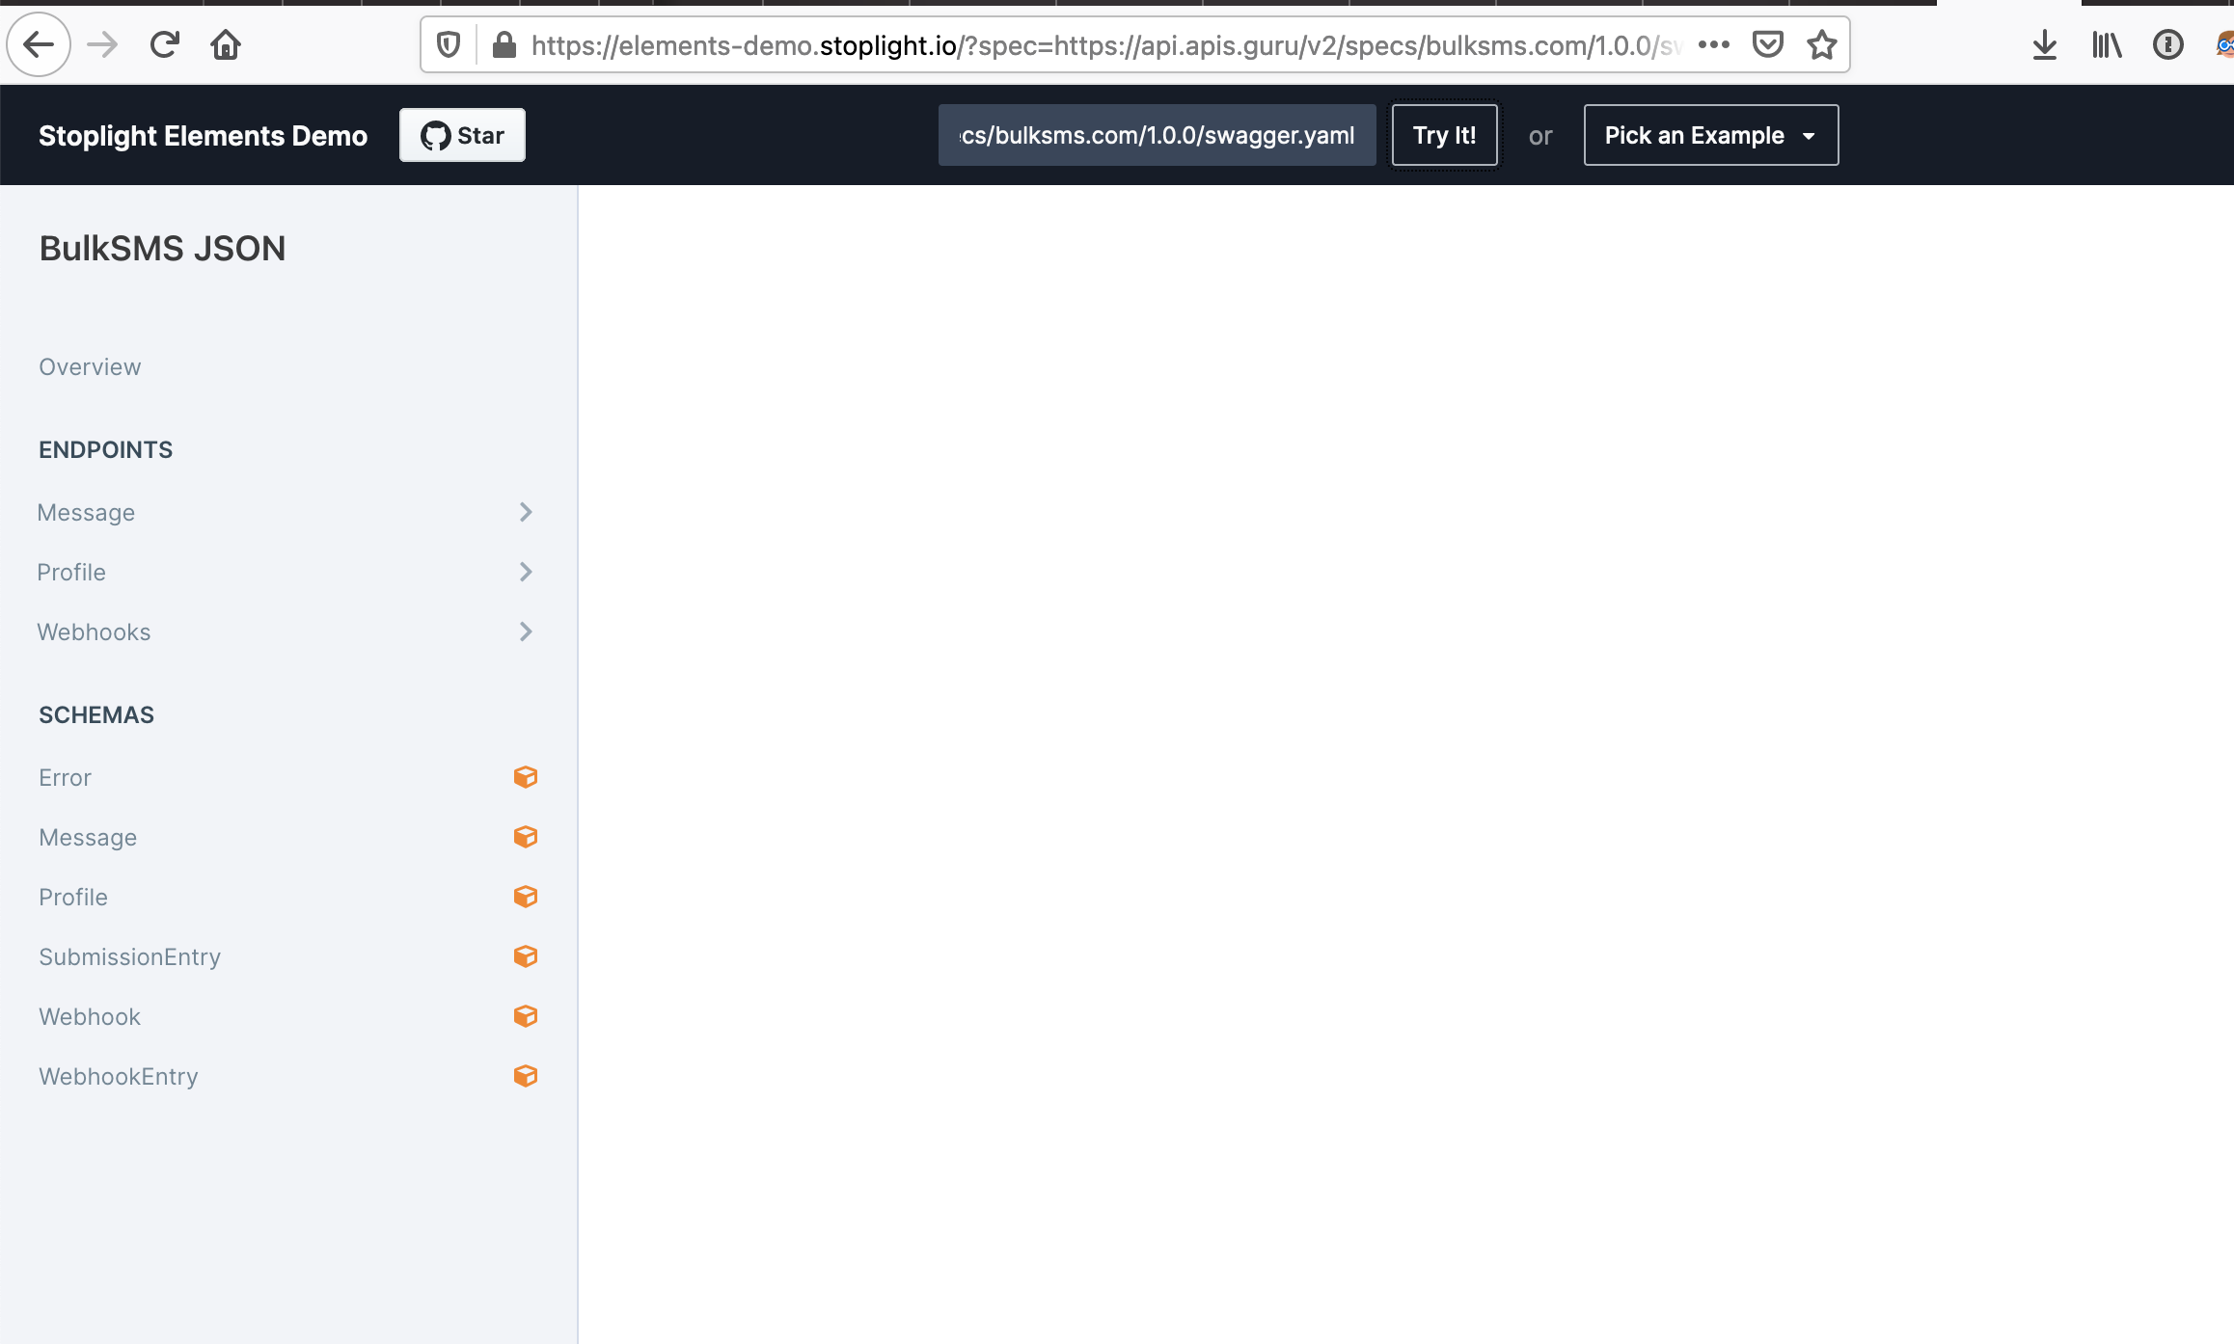This screenshot has width=2234, height=1344.
Task: Expand the Webhooks endpoints section
Action: tap(526, 632)
